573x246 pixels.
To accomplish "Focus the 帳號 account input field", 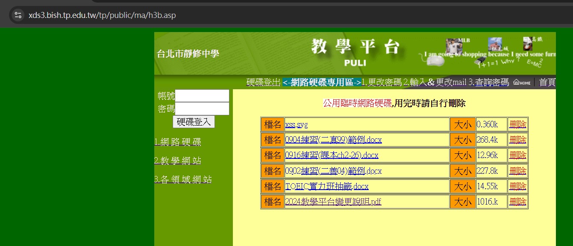I will pos(202,96).
